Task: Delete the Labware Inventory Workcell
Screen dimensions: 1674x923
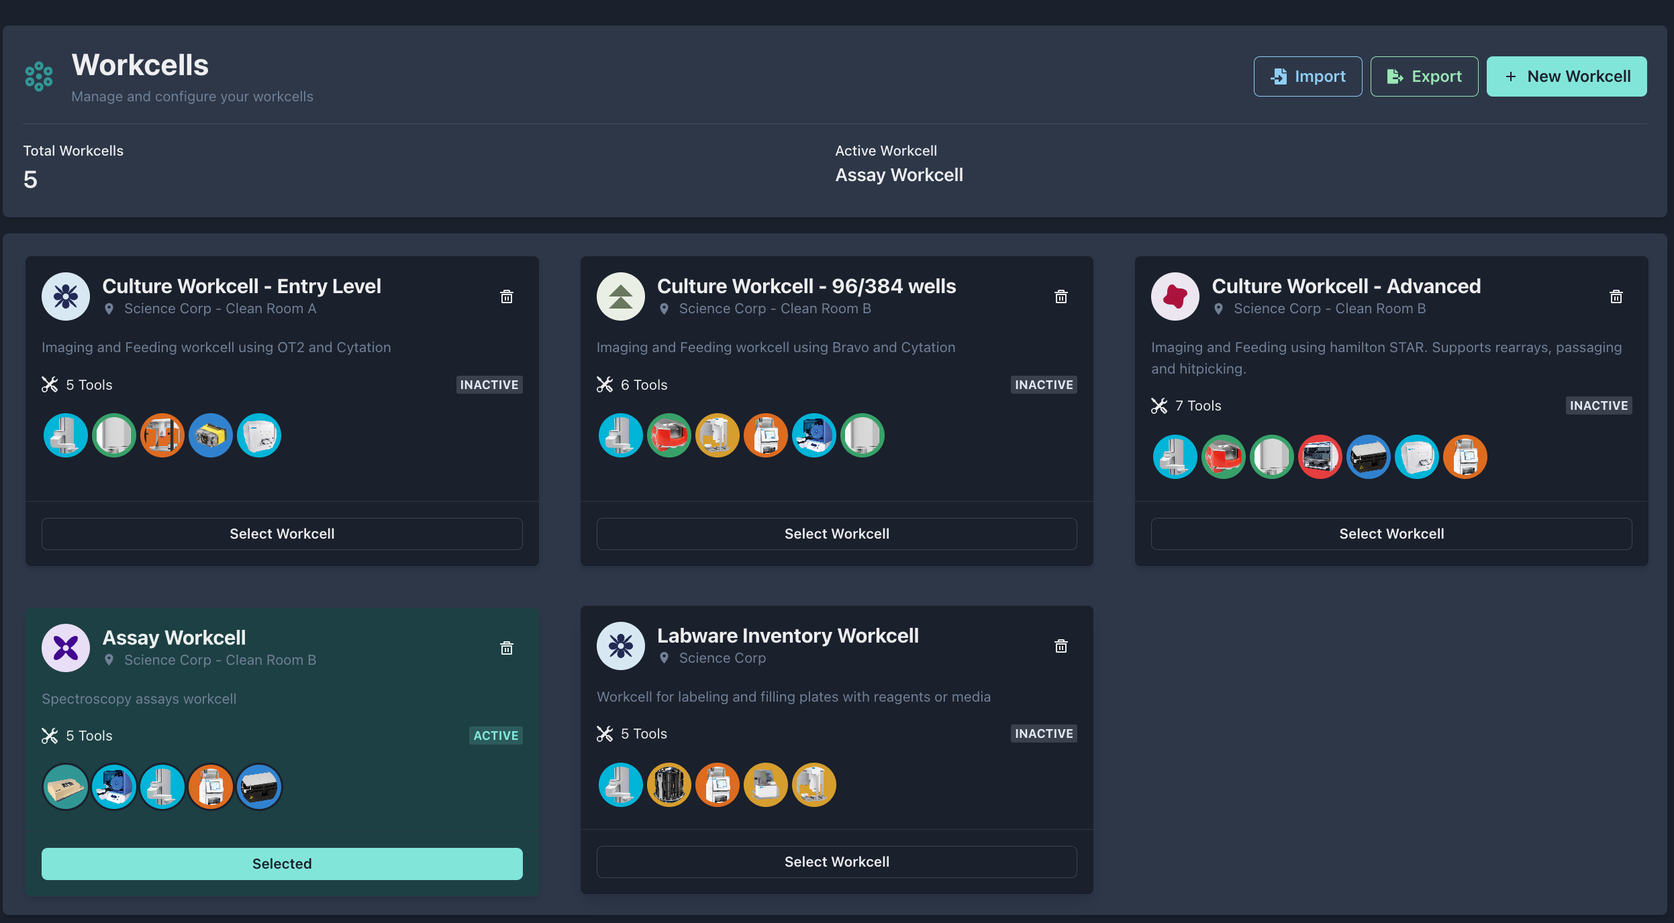Action: pos(1061,646)
